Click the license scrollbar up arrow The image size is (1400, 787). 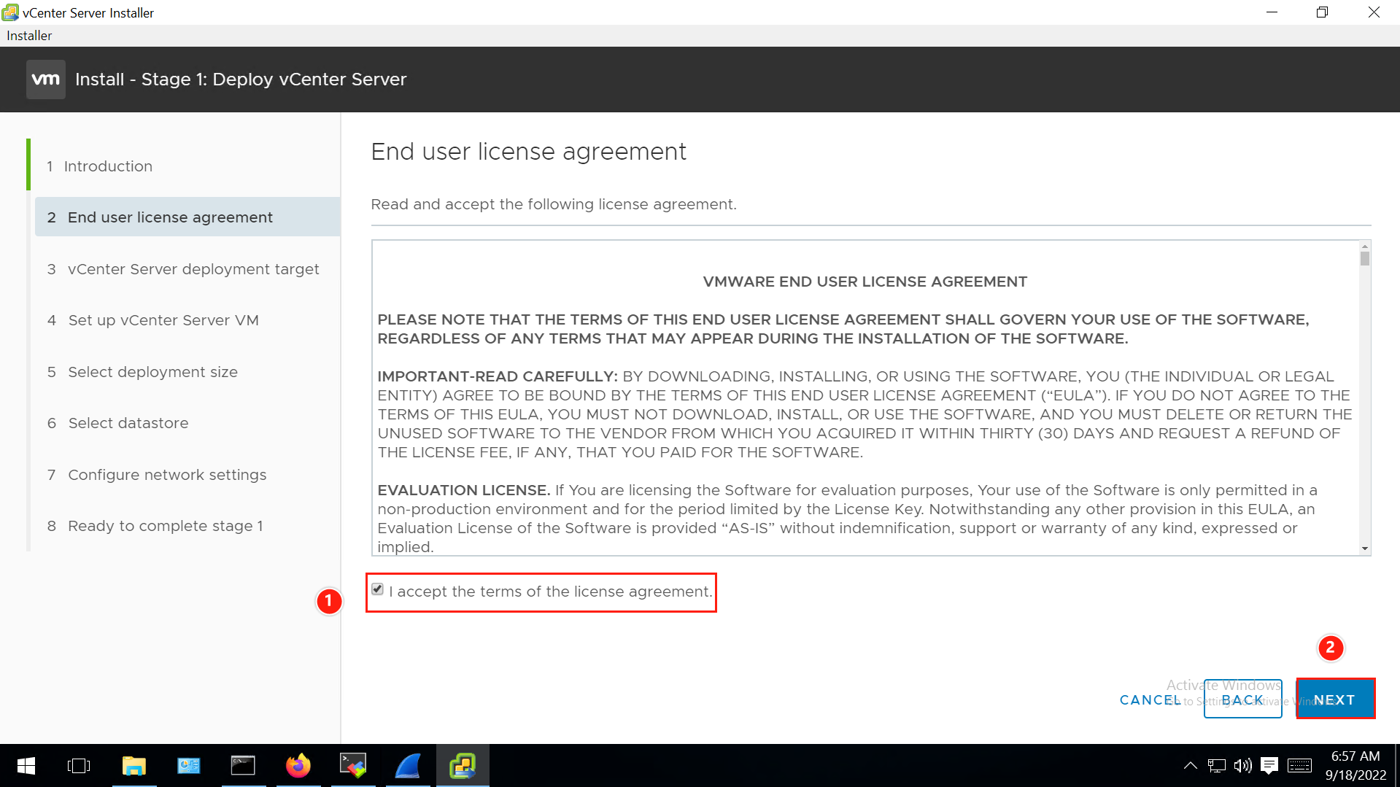pyautogui.click(x=1364, y=247)
